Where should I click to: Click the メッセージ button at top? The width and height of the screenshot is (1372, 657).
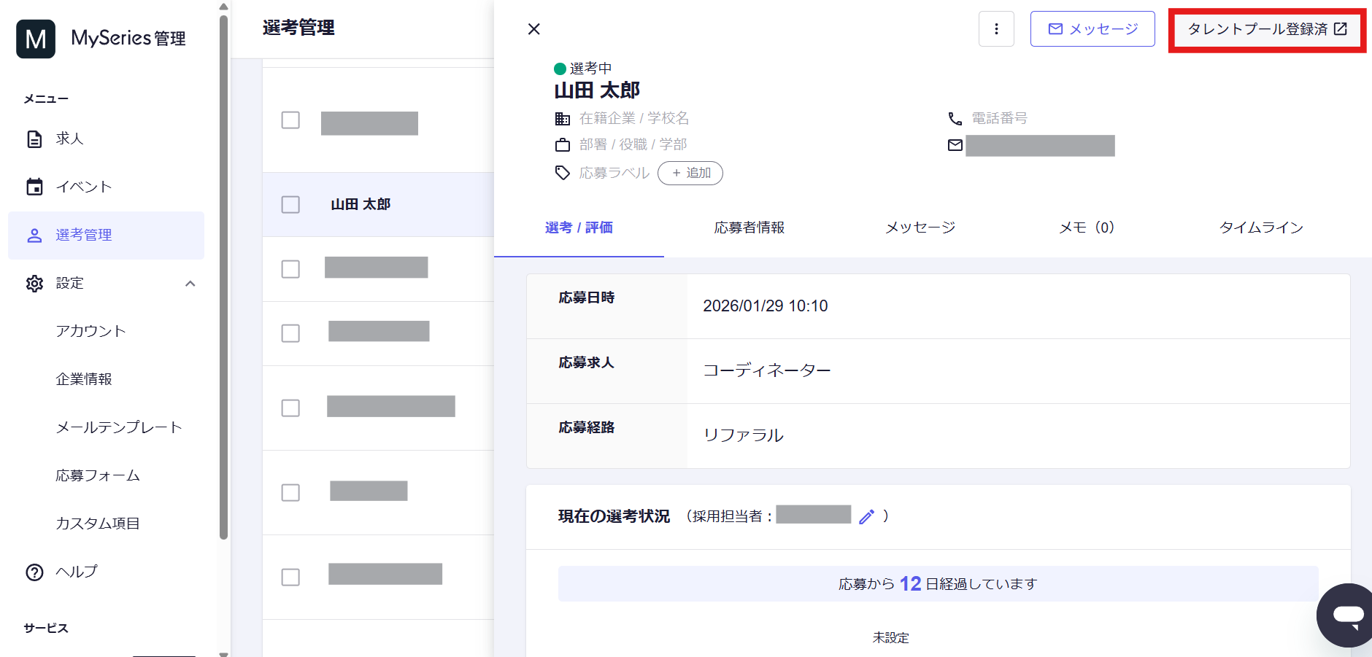click(x=1092, y=29)
